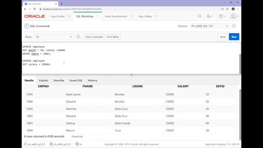This screenshot has height=148, width=263.
Task: Open the App Gallery menu
Action: point(145,16)
